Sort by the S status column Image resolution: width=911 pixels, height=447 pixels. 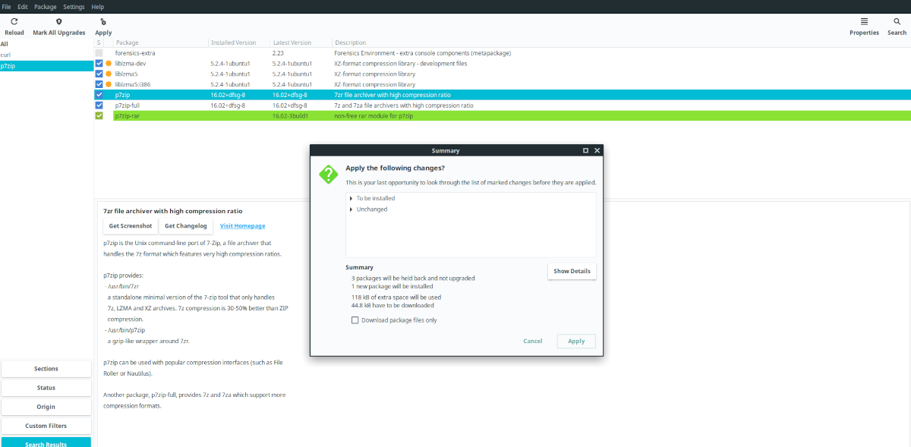point(98,42)
